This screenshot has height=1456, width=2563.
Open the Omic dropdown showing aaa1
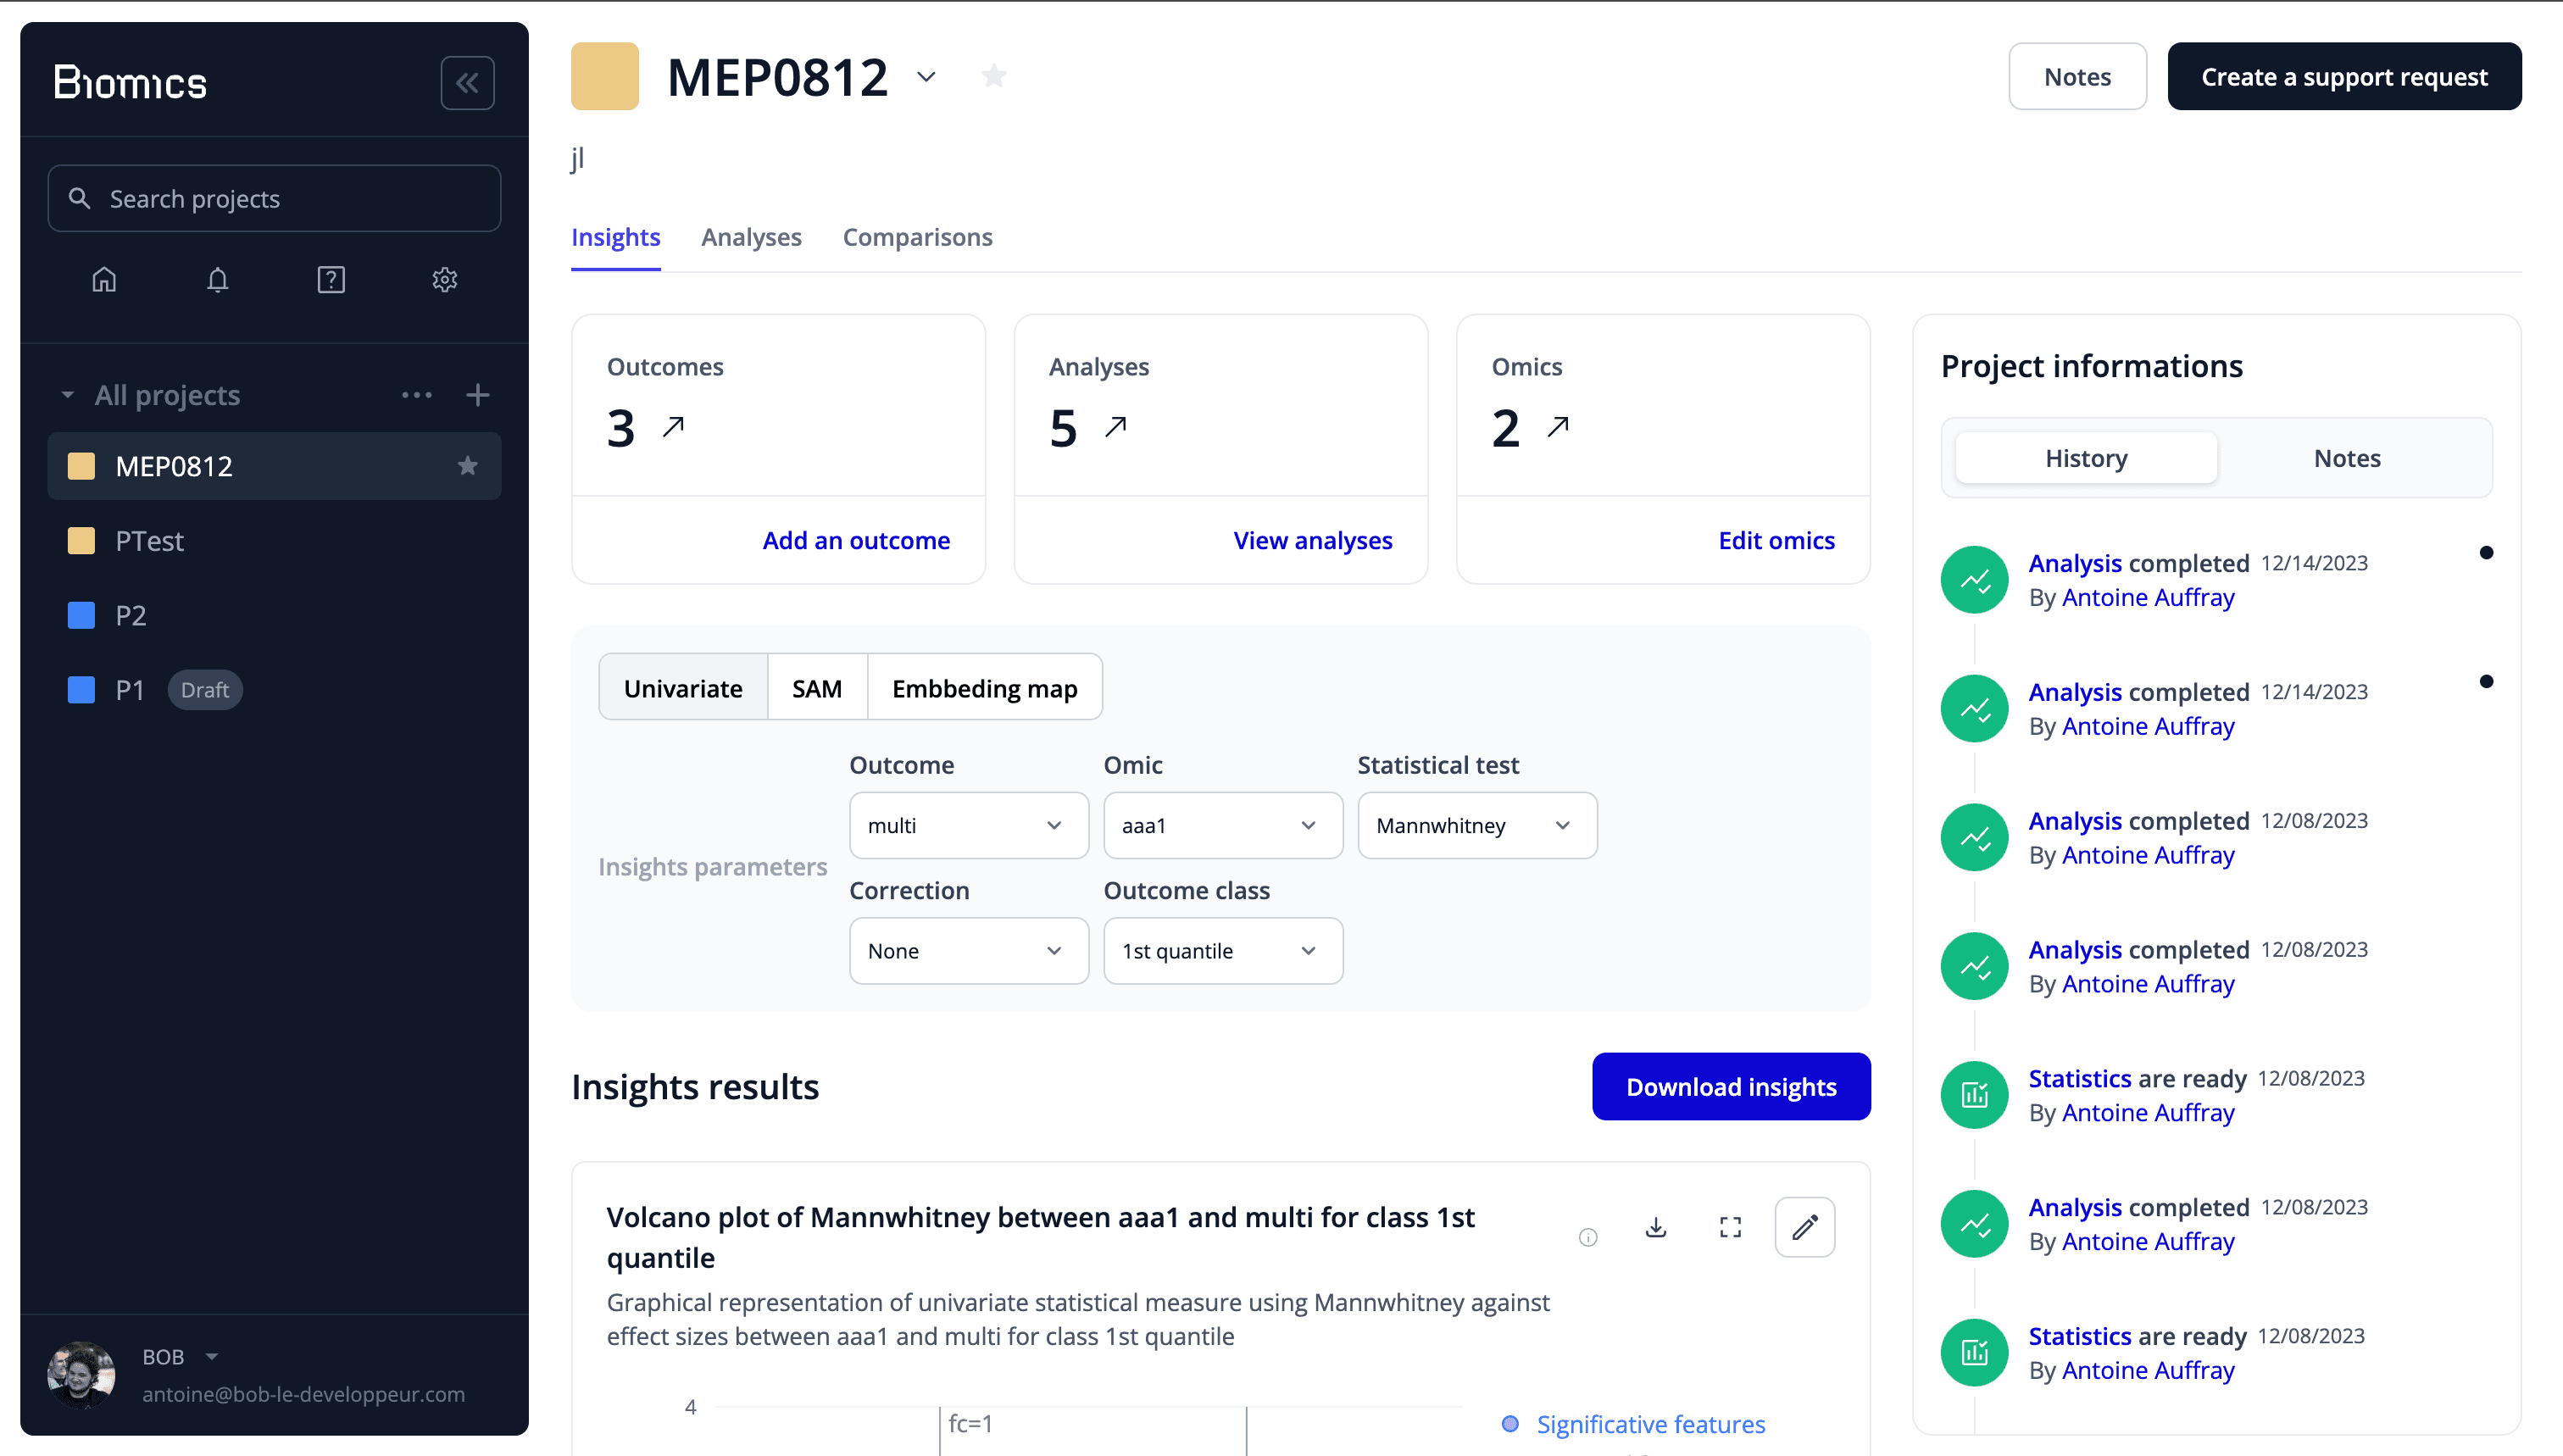click(x=1222, y=825)
